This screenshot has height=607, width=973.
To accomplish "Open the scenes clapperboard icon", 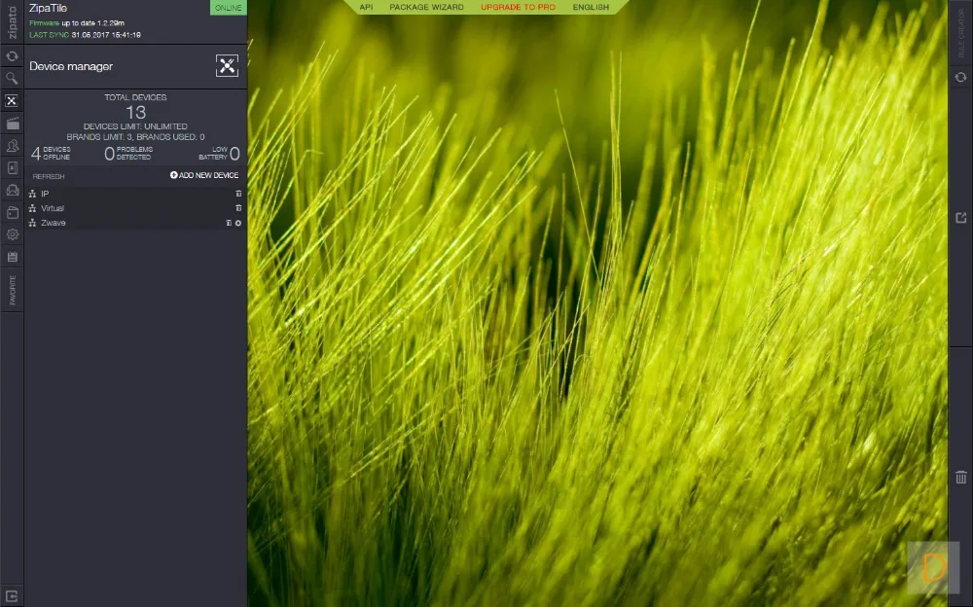I will coord(12,123).
